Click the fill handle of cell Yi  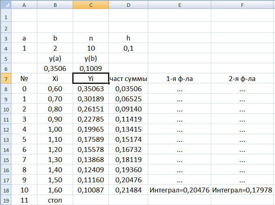point(109,83)
